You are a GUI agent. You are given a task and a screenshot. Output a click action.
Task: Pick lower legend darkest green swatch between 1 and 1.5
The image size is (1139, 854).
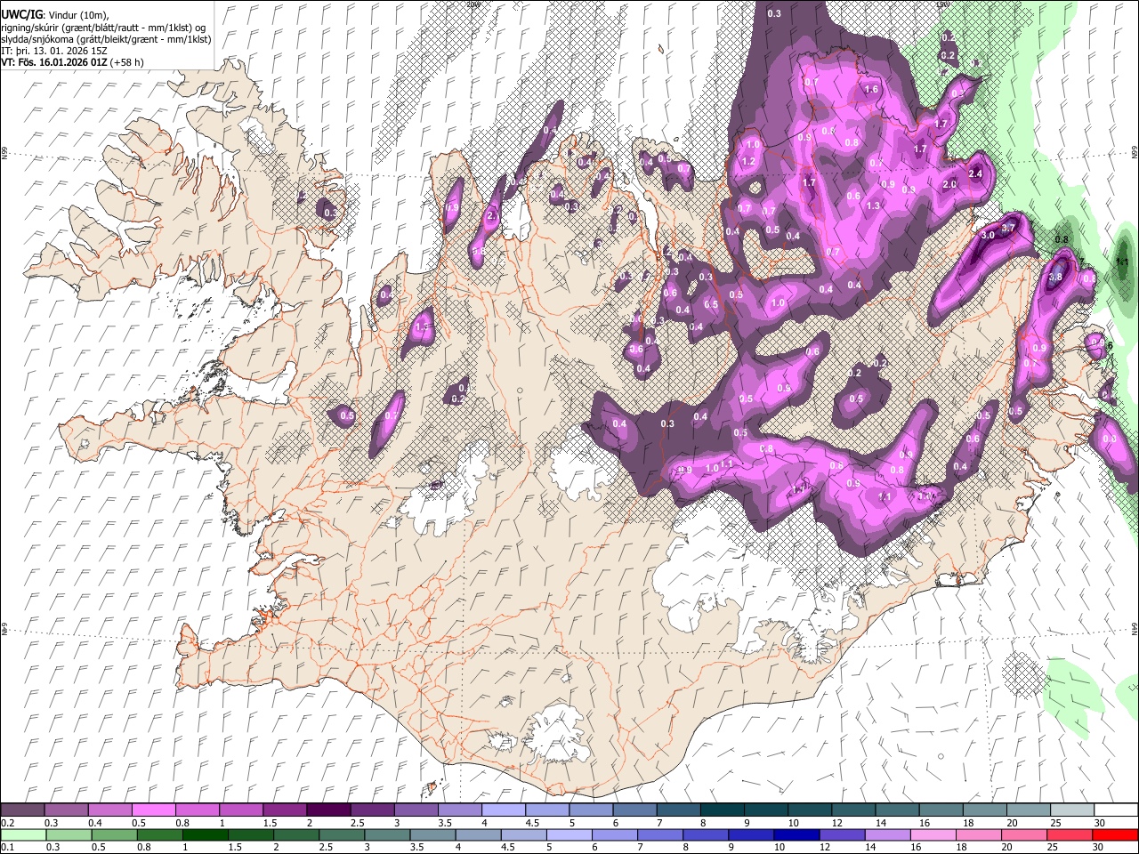coord(205,835)
